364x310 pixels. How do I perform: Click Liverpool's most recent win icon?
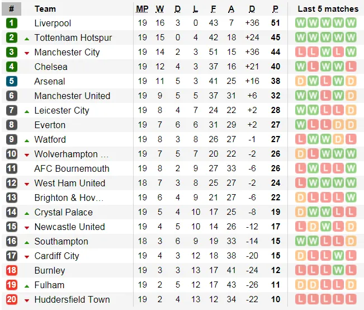[x=351, y=23]
